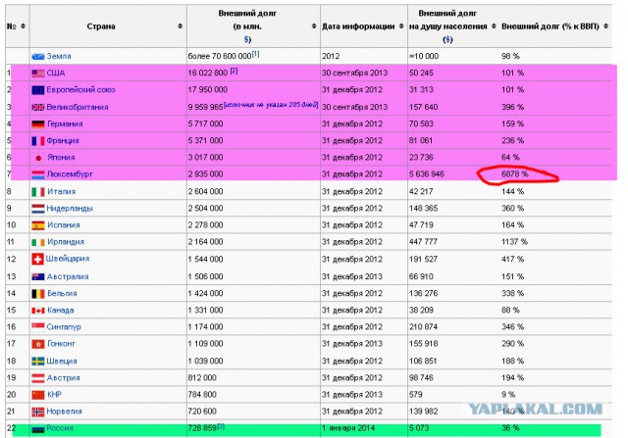This screenshot has width=628, height=438.
Task: Click the Canadian flag beside Канада
Action: (38, 310)
